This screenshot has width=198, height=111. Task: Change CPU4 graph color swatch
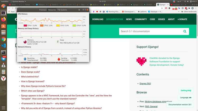74,26
